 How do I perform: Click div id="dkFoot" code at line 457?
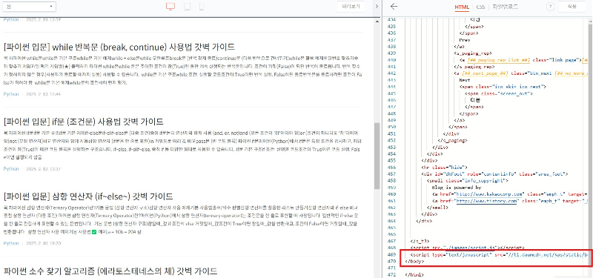tap(495, 173)
